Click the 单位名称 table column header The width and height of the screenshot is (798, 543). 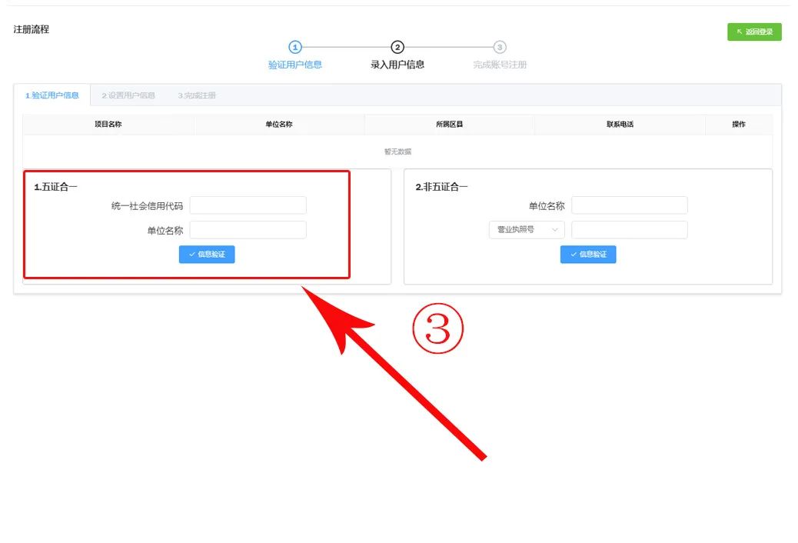pos(279,125)
